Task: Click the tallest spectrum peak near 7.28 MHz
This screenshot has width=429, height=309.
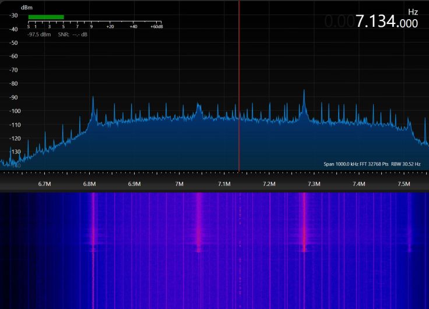Action: click(304, 92)
